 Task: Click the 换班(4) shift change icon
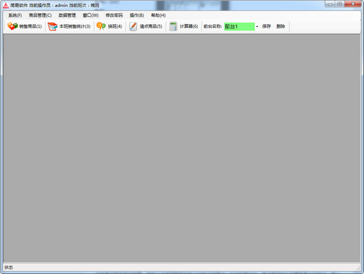[101, 26]
